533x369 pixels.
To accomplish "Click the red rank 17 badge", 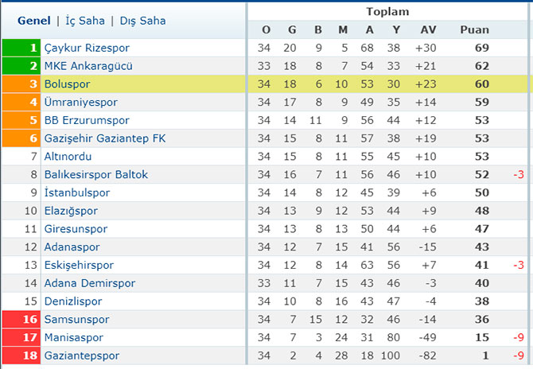I will click(x=21, y=337).
